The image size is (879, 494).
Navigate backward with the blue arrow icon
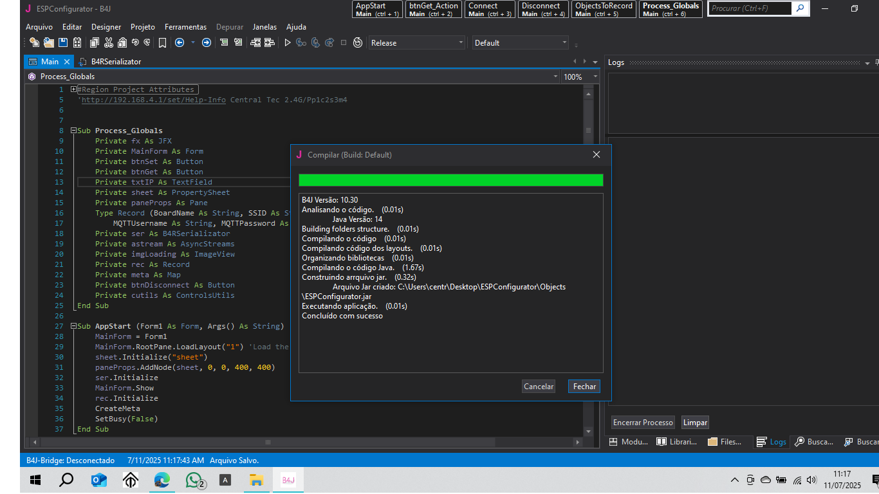pos(180,42)
